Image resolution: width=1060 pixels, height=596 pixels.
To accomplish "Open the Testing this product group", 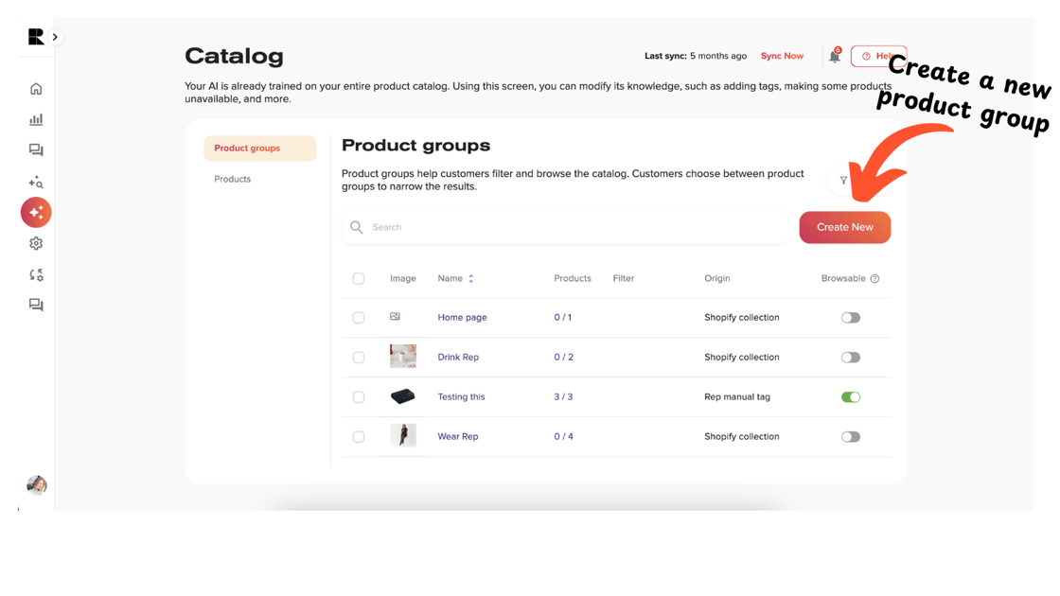I will coord(461,396).
